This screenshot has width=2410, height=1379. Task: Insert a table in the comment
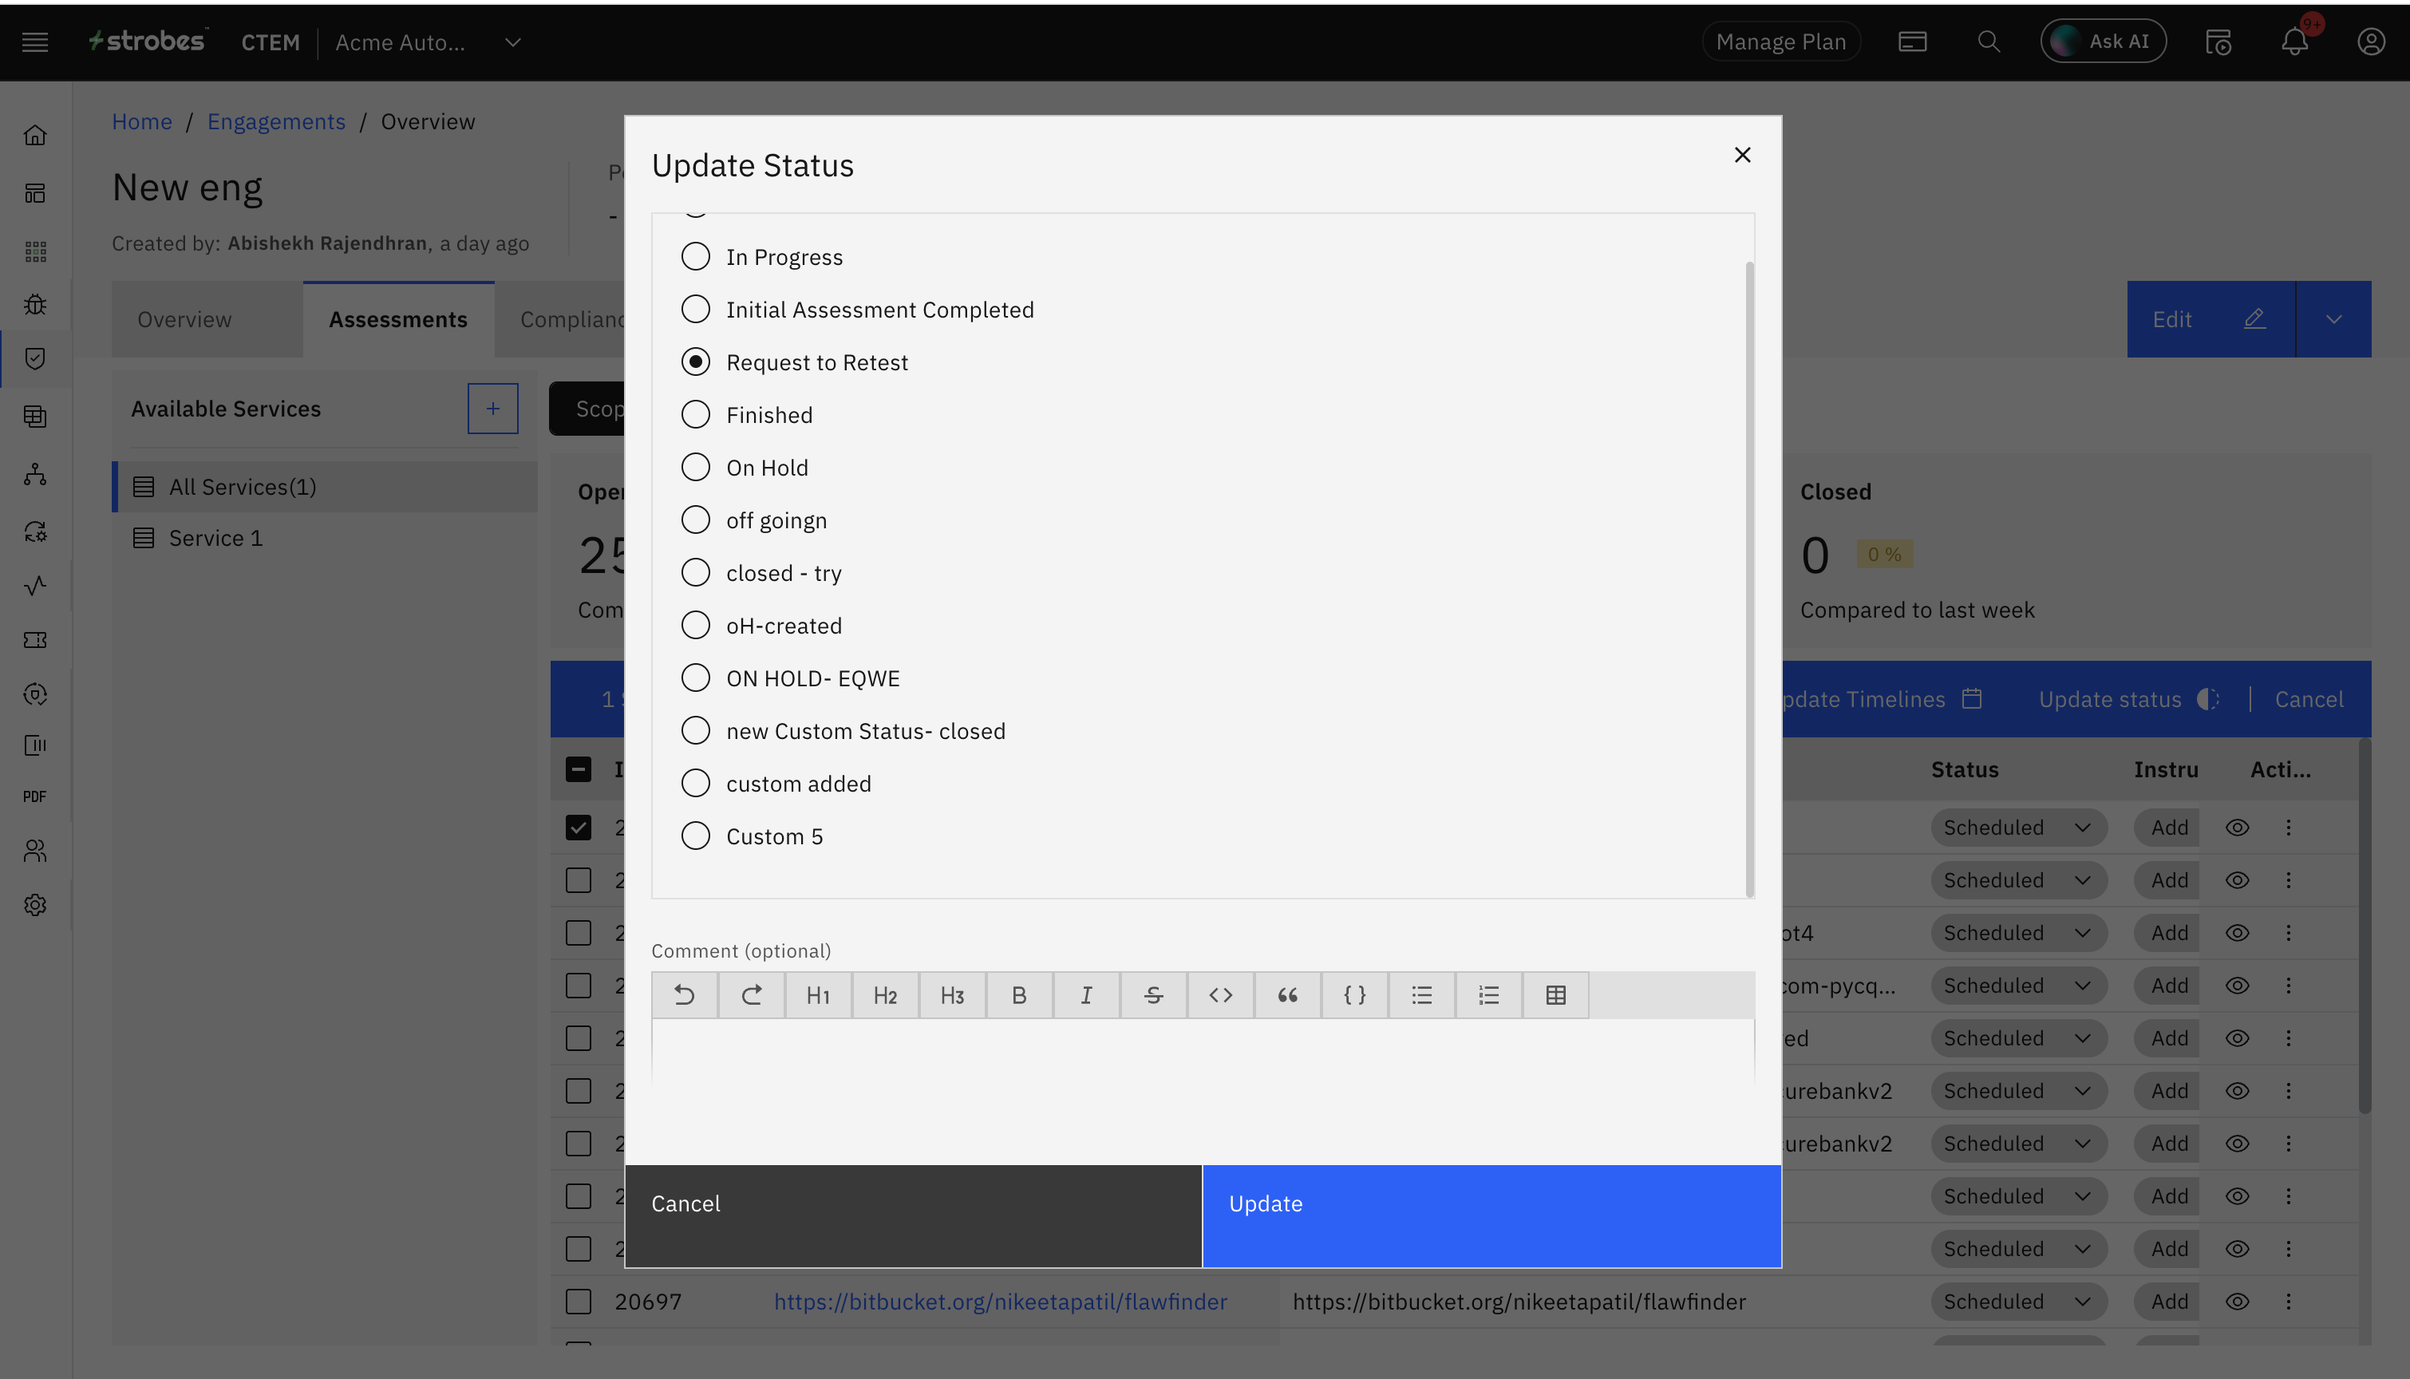pos(1555,994)
